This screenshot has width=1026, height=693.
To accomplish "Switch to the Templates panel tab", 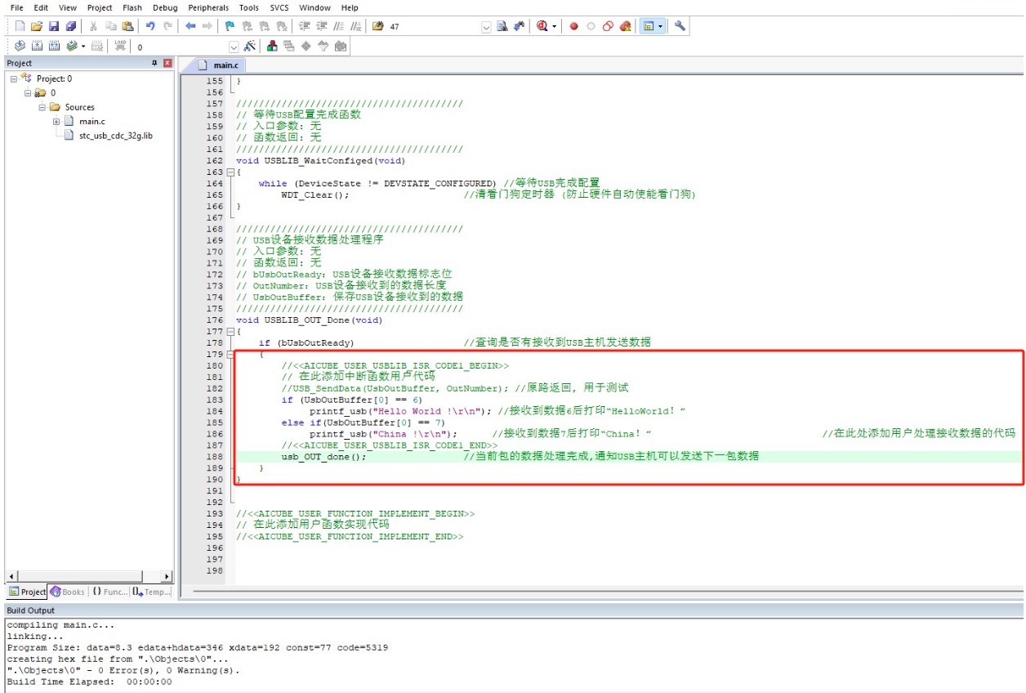I will (x=152, y=592).
